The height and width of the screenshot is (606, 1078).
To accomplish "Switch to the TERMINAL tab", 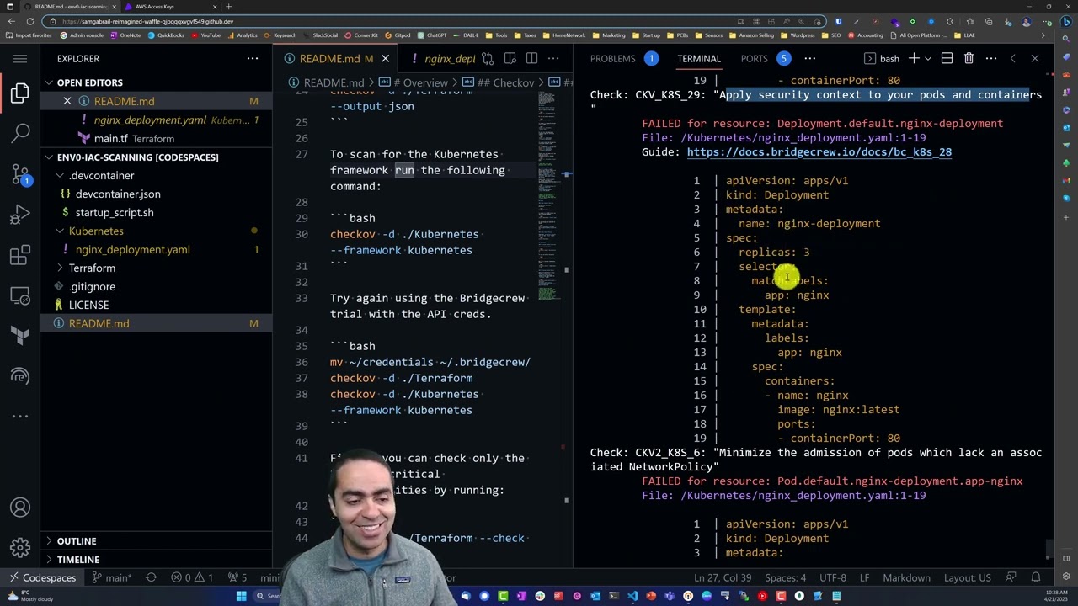I will (x=699, y=58).
